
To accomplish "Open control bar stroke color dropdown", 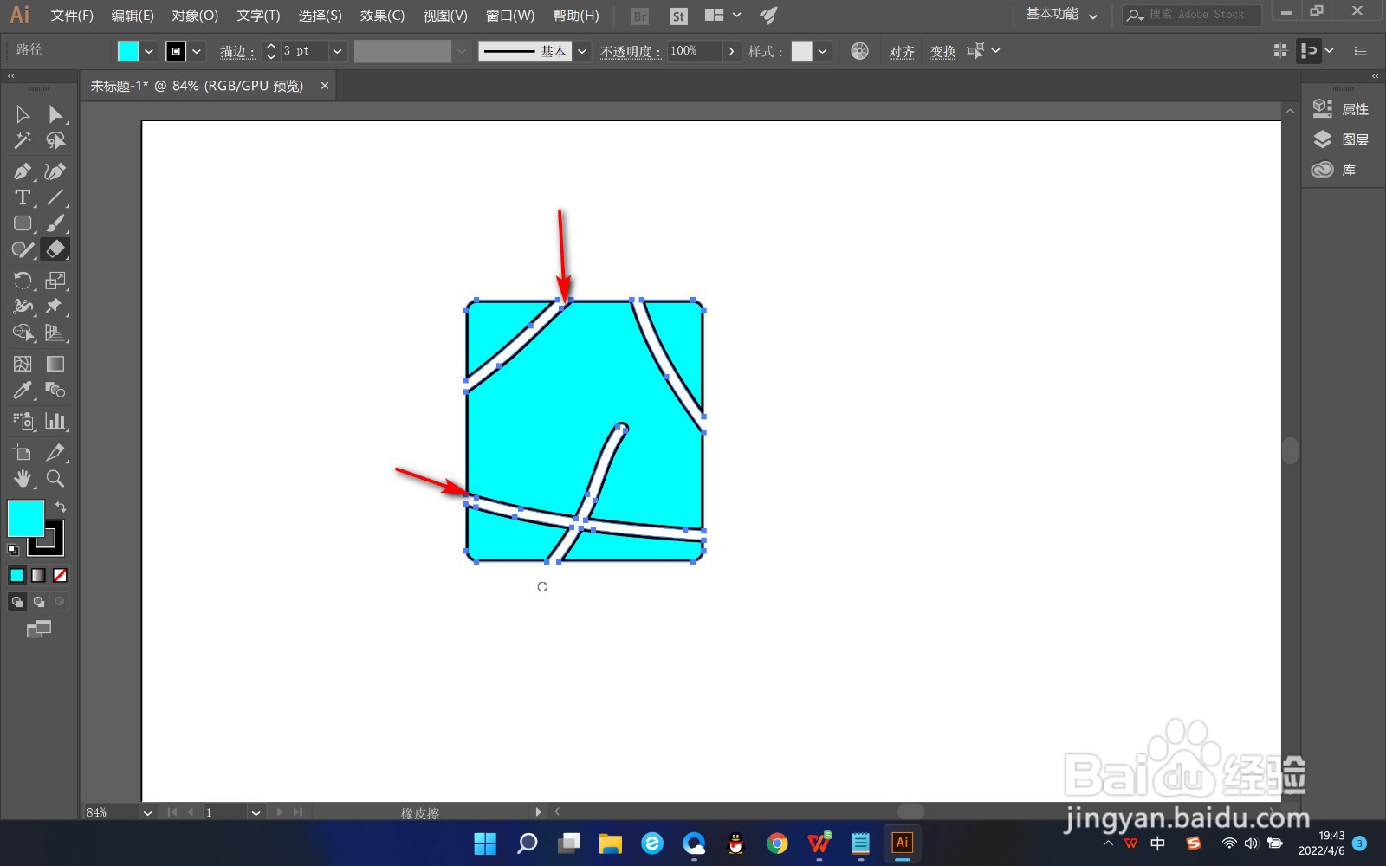I will 197,51.
